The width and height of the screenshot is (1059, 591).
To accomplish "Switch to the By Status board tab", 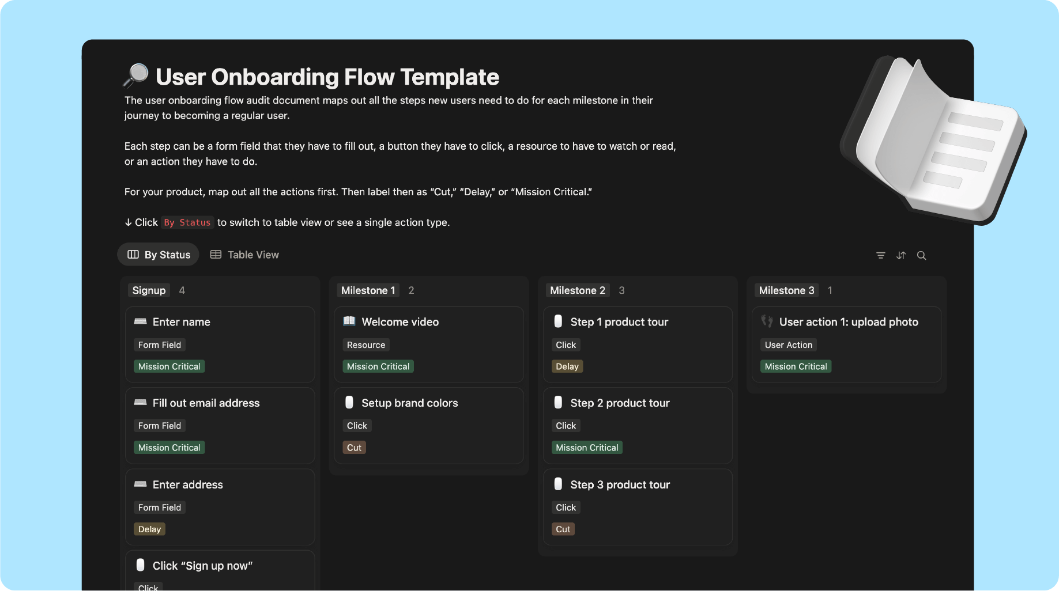I will [159, 255].
